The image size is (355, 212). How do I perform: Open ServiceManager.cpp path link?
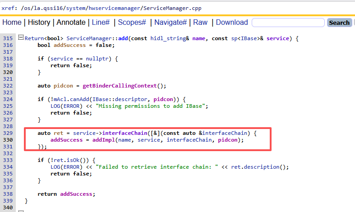pyautogui.click(x=172, y=9)
